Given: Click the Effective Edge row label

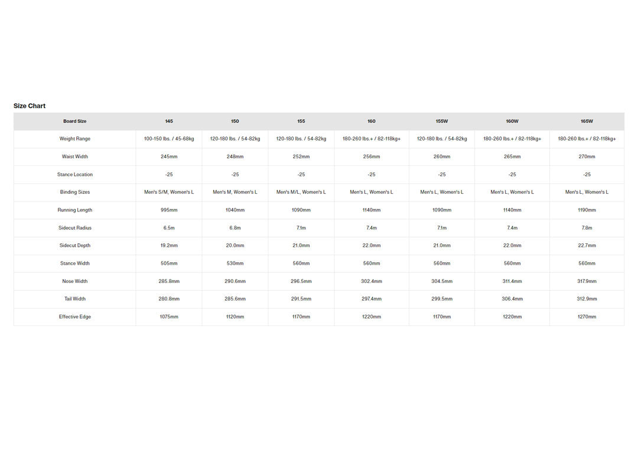Looking at the screenshot, I should pyautogui.click(x=75, y=317).
